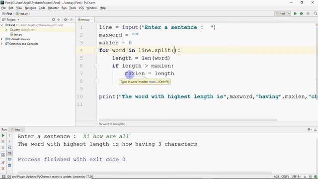Open the Tools menu
The image size is (318, 179).
click(x=73, y=8)
